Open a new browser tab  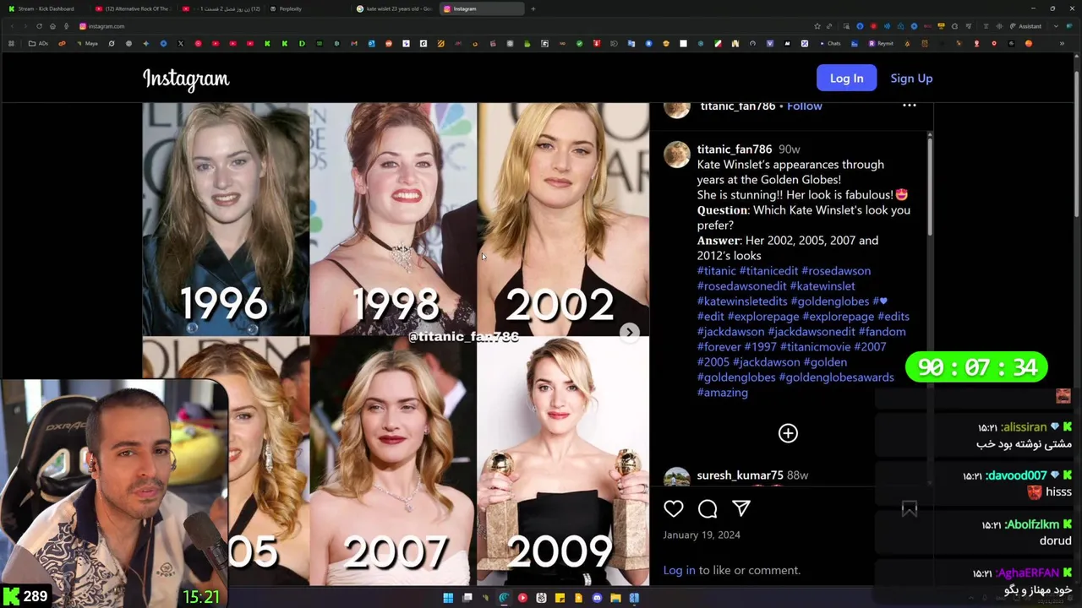(533, 8)
